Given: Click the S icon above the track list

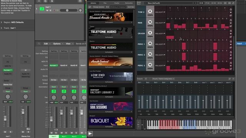Looking at the screenshot, I should click(52, 1).
